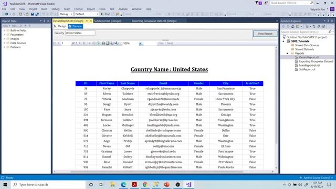Click the San Francisco city cell

226,89
